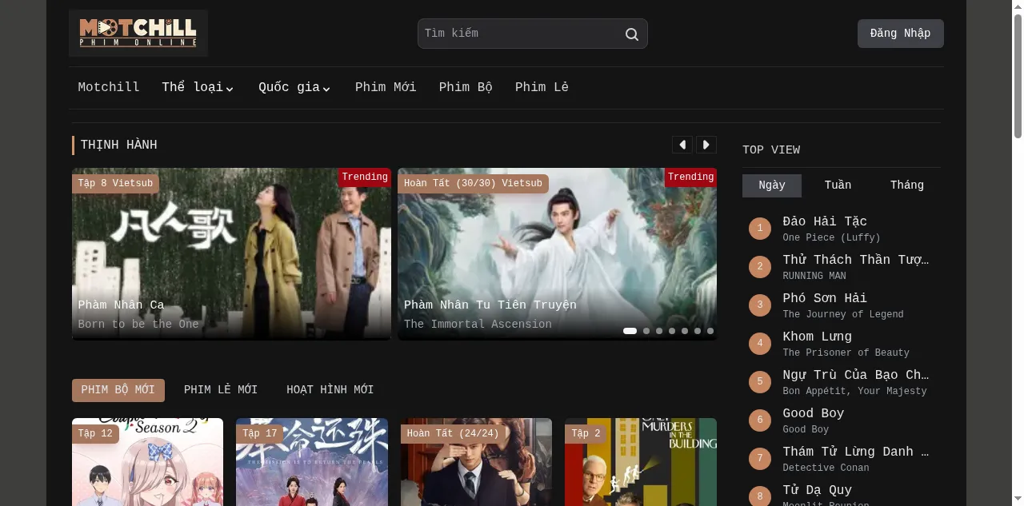Viewport: 1024px width, 506px height.
Task: Click The Journey of Legend subtitle
Action: [843, 314]
